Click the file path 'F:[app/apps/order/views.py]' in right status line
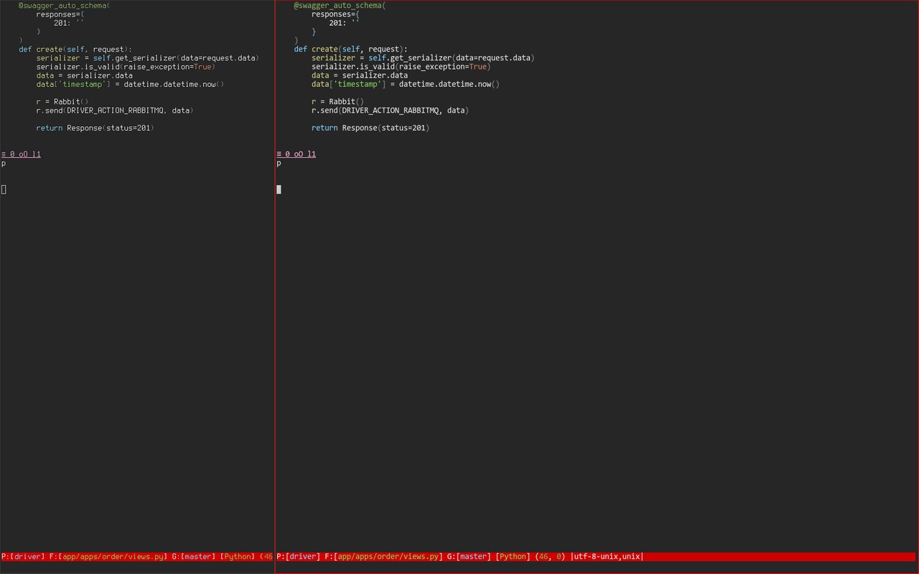The image size is (919, 574). pyautogui.click(x=383, y=557)
